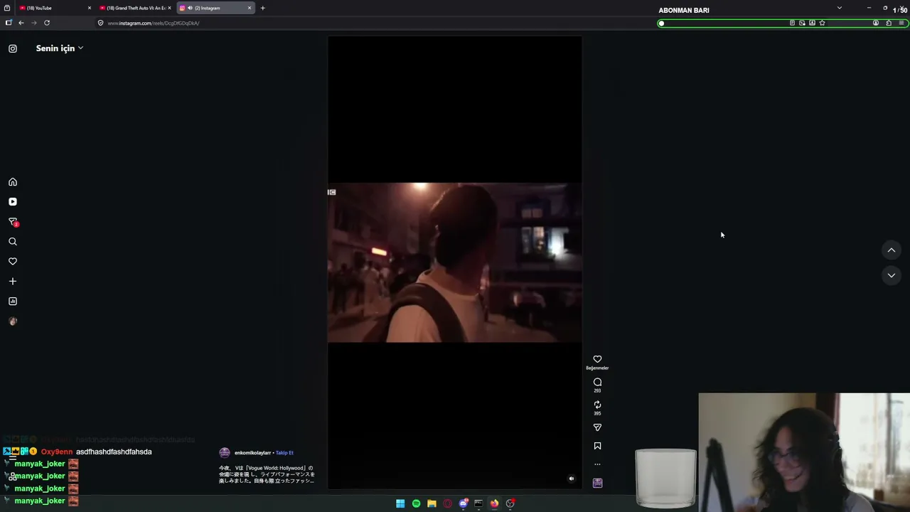Close the Grand Theft Auto VI tab

coord(169,8)
